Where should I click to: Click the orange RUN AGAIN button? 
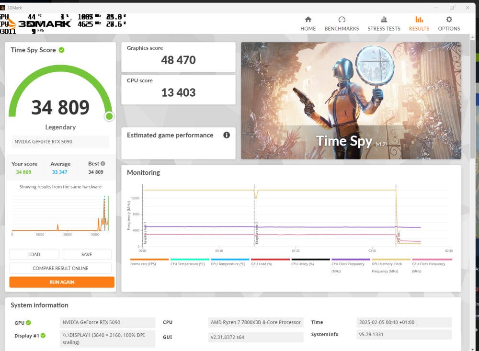pos(62,282)
